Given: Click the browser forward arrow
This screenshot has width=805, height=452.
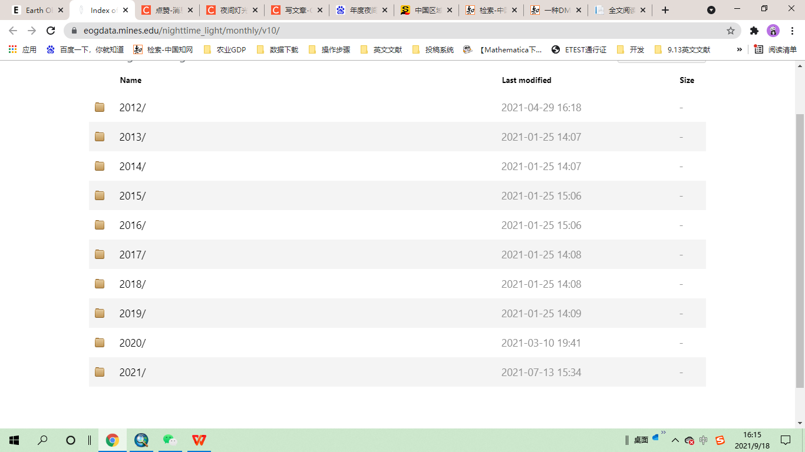Looking at the screenshot, I should [32, 31].
